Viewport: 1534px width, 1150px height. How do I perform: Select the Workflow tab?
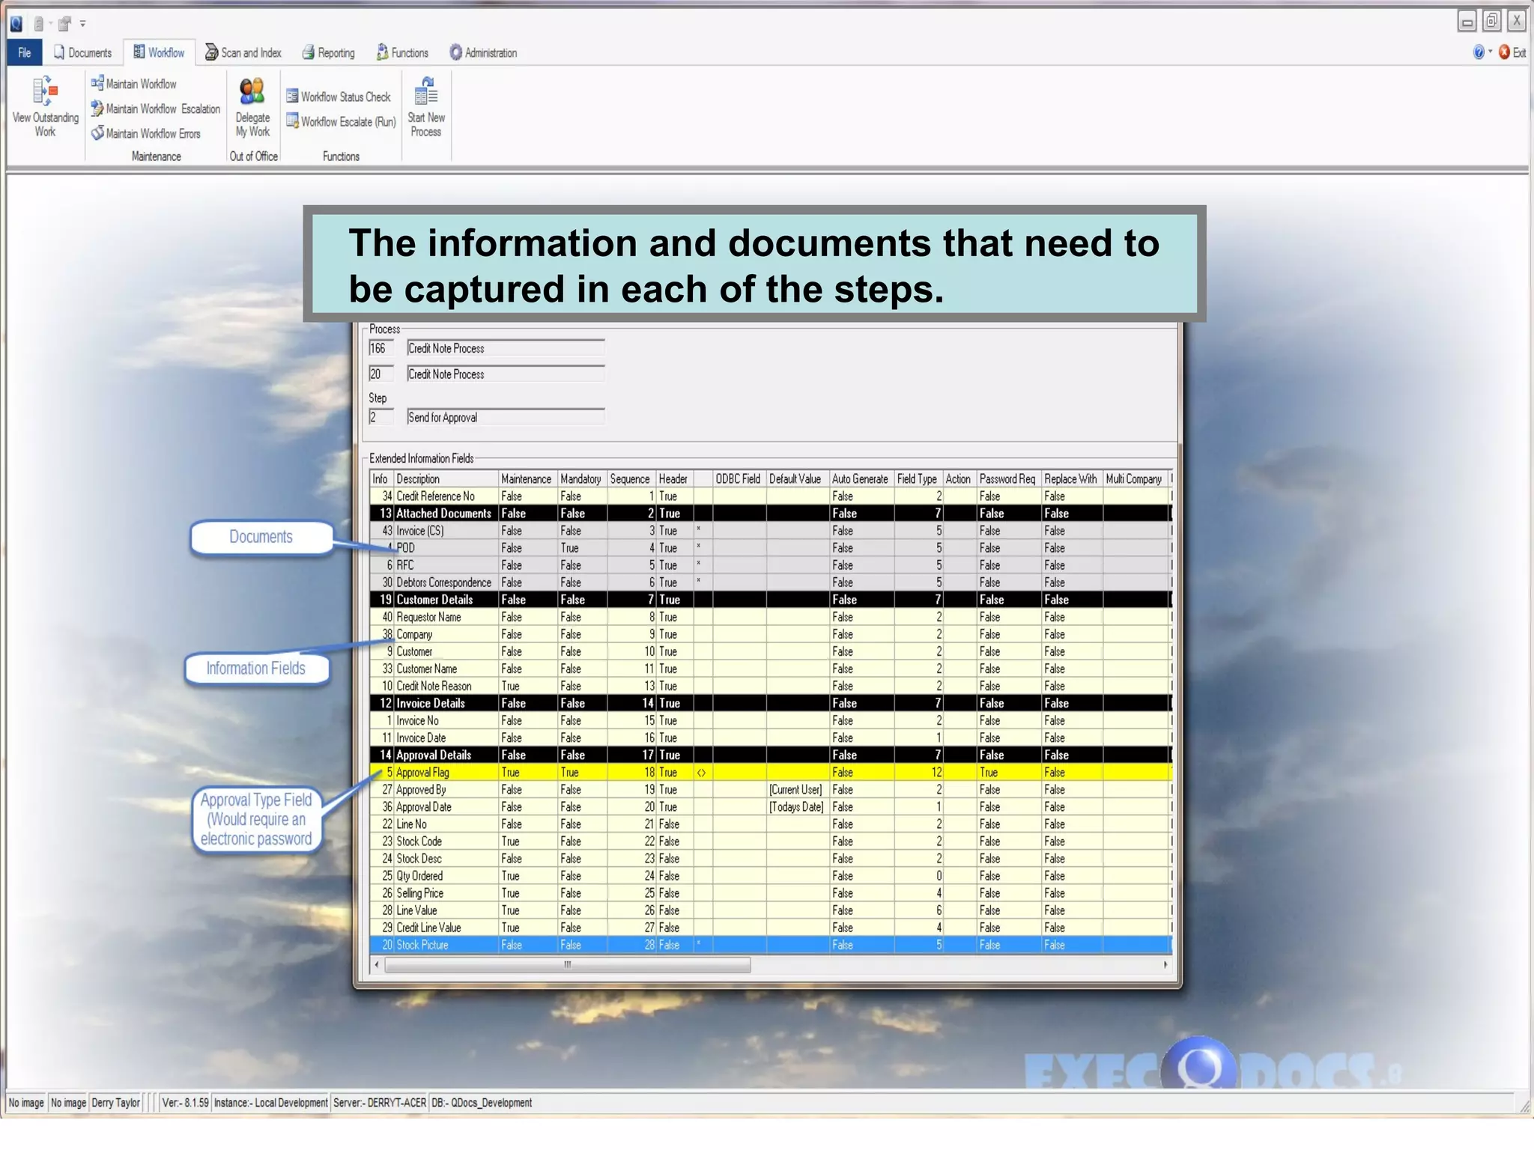coord(159,52)
